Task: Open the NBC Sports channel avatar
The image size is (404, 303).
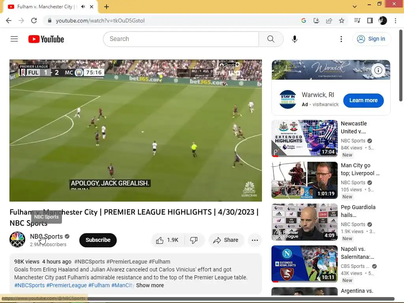Action: (x=17, y=239)
